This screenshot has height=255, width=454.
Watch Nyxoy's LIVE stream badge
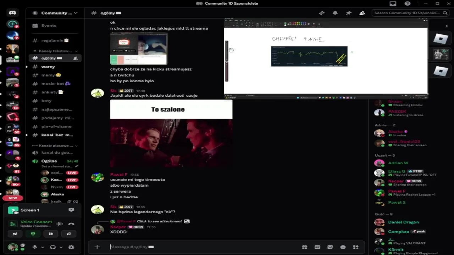[72, 187]
